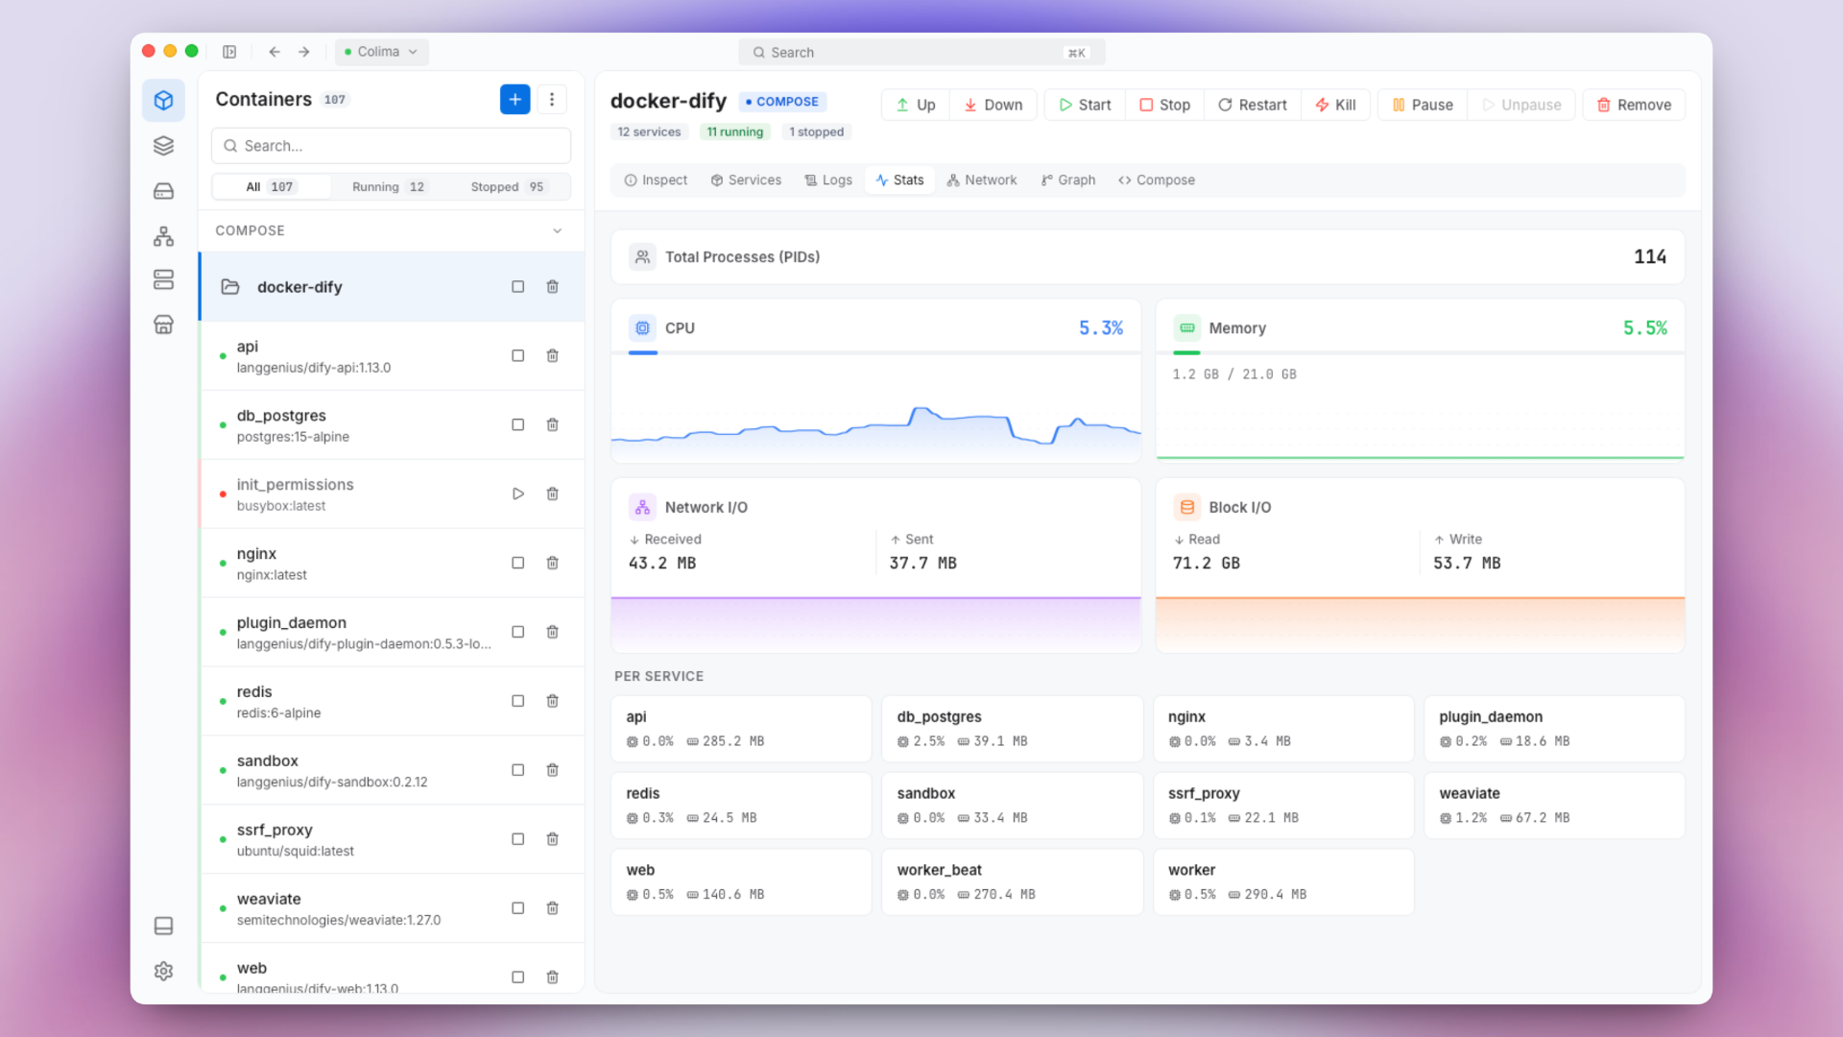Switch to the Compose tab

[1157, 181]
